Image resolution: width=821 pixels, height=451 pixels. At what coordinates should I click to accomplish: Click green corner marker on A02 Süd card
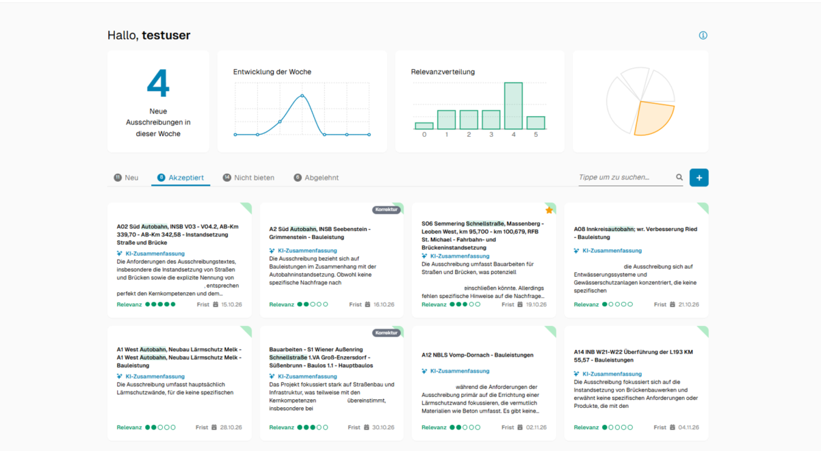click(x=247, y=206)
